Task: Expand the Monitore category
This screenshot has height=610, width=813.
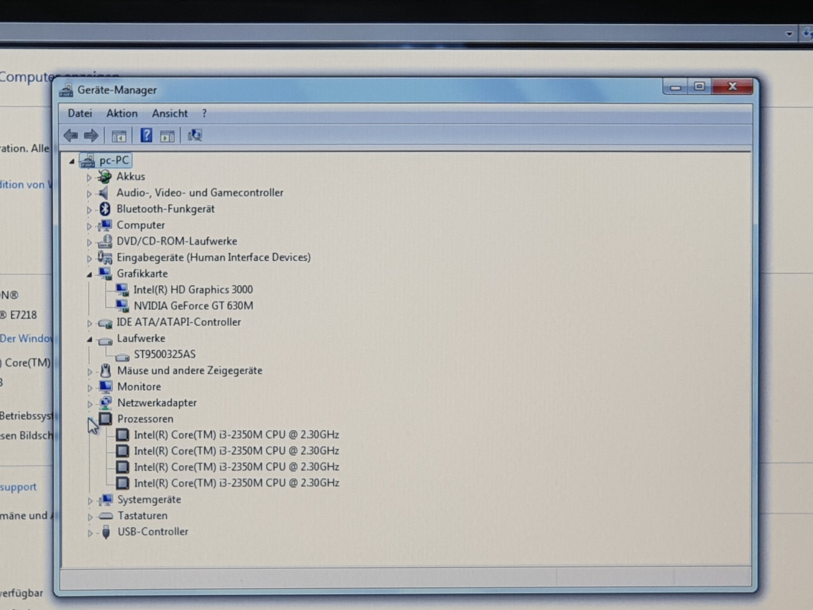Action: pyautogui.click(x=90, y=388)
